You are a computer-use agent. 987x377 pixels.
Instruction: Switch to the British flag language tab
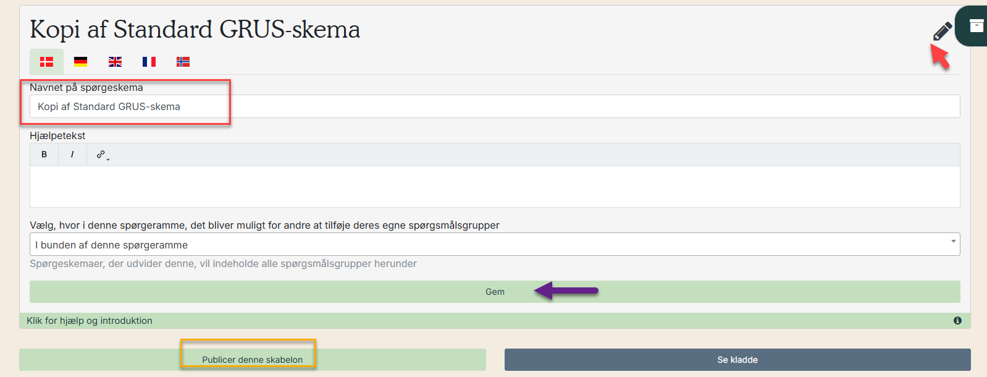tap(115, 62)
